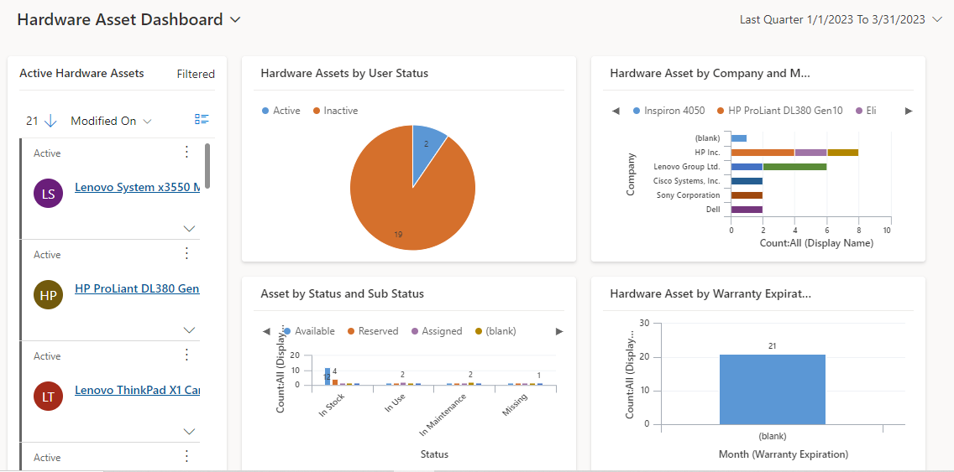
Task: Select the Cisco Systems, Inc. bar
Action: [x=747, y=181]
